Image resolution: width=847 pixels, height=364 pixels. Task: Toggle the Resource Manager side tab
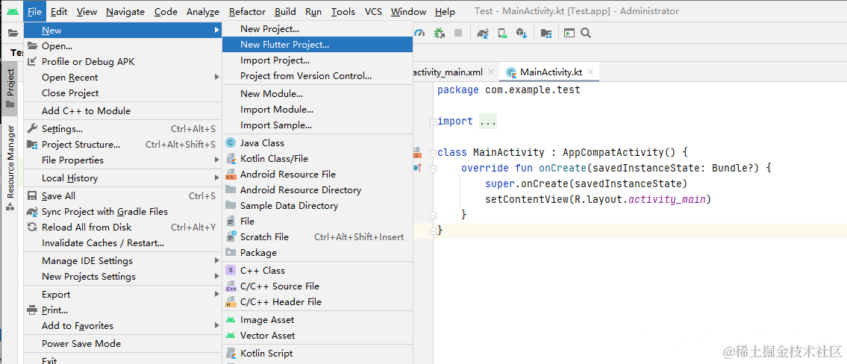pos(10,169)
